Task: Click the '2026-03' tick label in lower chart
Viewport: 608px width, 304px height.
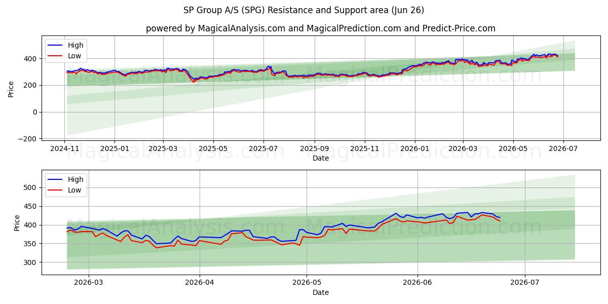Action: 89,283
